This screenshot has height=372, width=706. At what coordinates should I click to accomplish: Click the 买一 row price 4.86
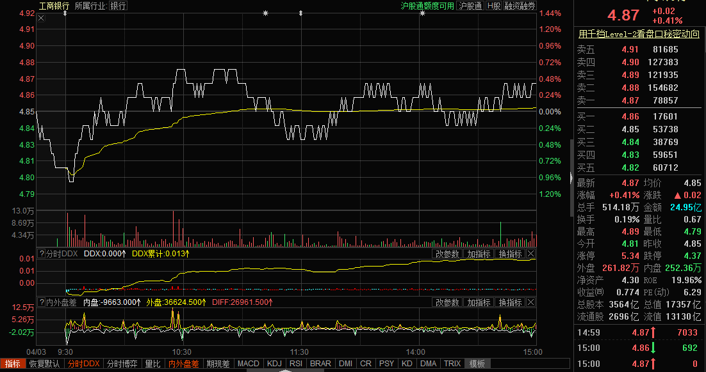(630, 116)
